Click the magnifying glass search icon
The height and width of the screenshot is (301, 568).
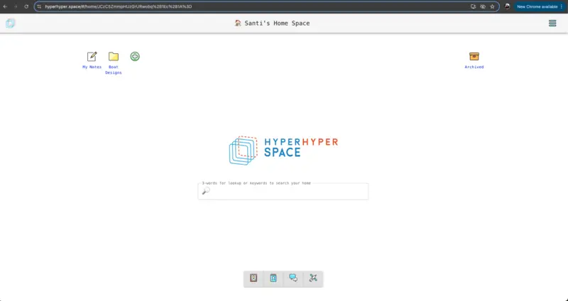(206, 191)
